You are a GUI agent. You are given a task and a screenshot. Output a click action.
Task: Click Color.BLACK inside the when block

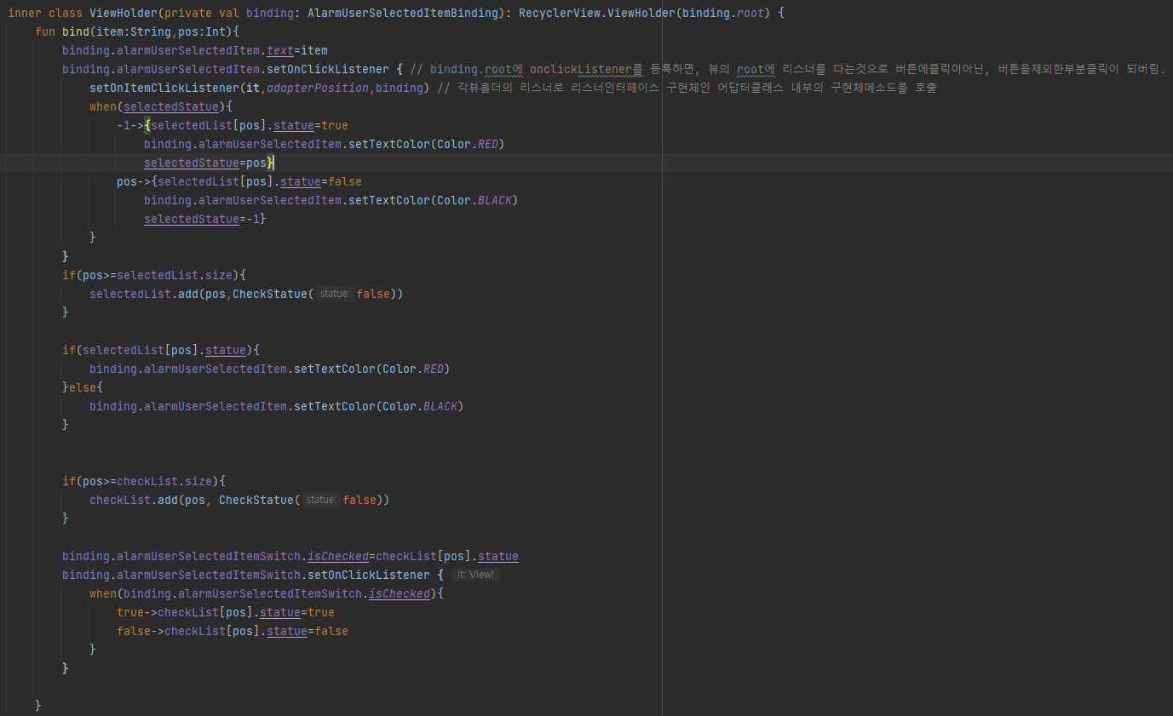pyautogui.click(x=474, y=201)
